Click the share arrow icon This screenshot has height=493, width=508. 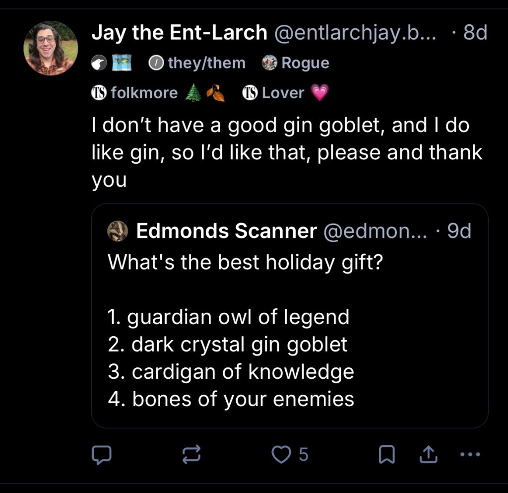(429, 454)
